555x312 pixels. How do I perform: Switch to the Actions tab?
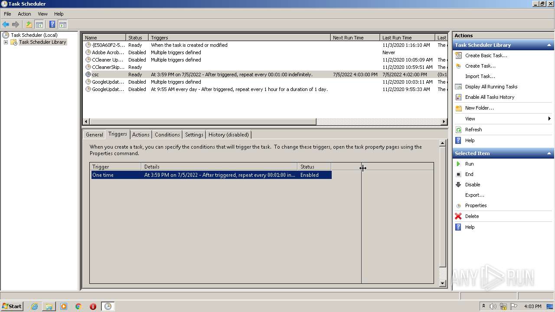(140, 135)
